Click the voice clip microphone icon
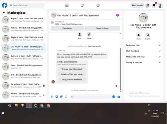Viewport: 167px width, 124px height. pos(52,97)
